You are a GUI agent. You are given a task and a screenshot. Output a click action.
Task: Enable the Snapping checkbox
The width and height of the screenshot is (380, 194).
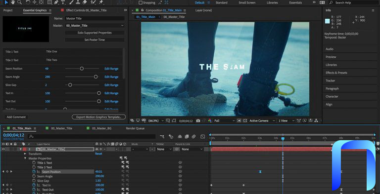(141, 2)
